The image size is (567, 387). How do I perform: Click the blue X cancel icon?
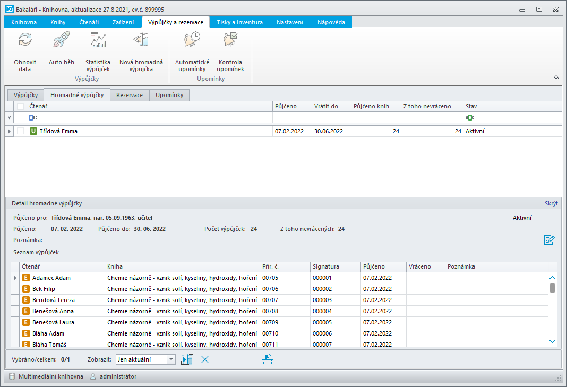pos(205,359)
